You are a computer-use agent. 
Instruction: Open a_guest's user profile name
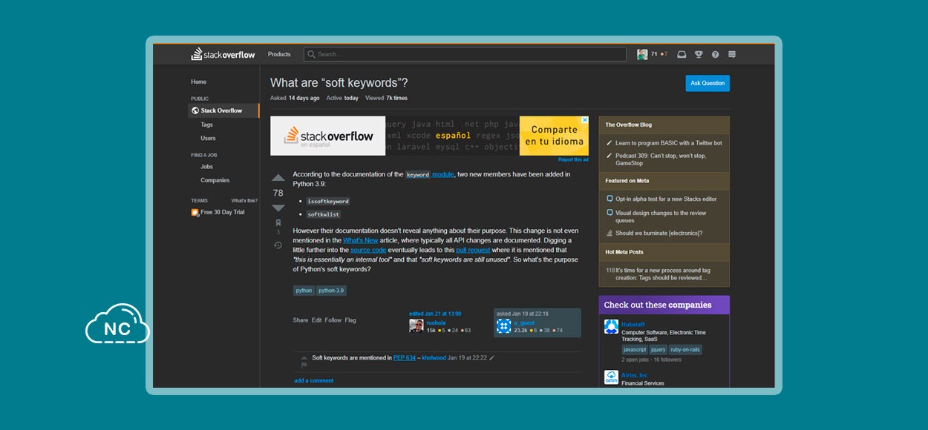pos(524,322)
